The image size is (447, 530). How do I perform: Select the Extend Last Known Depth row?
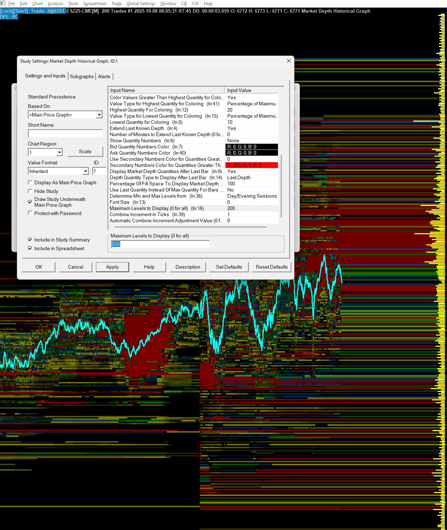(193, 128)
